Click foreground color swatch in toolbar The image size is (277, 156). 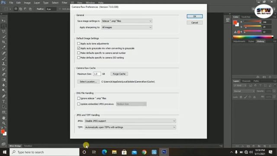pyautogui.click(x=3, y=132)
